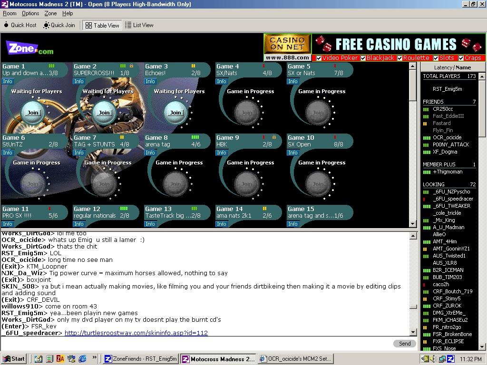Open the Options menu
The height and width of the screenshot is (365, 487).
(x=30, y=13)
